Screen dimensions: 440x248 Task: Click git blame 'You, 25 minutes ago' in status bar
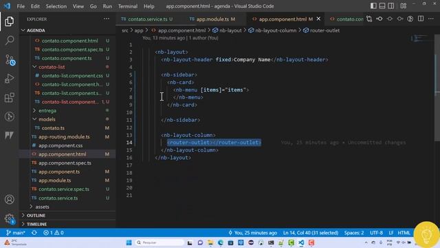click(x=252, y=233)
